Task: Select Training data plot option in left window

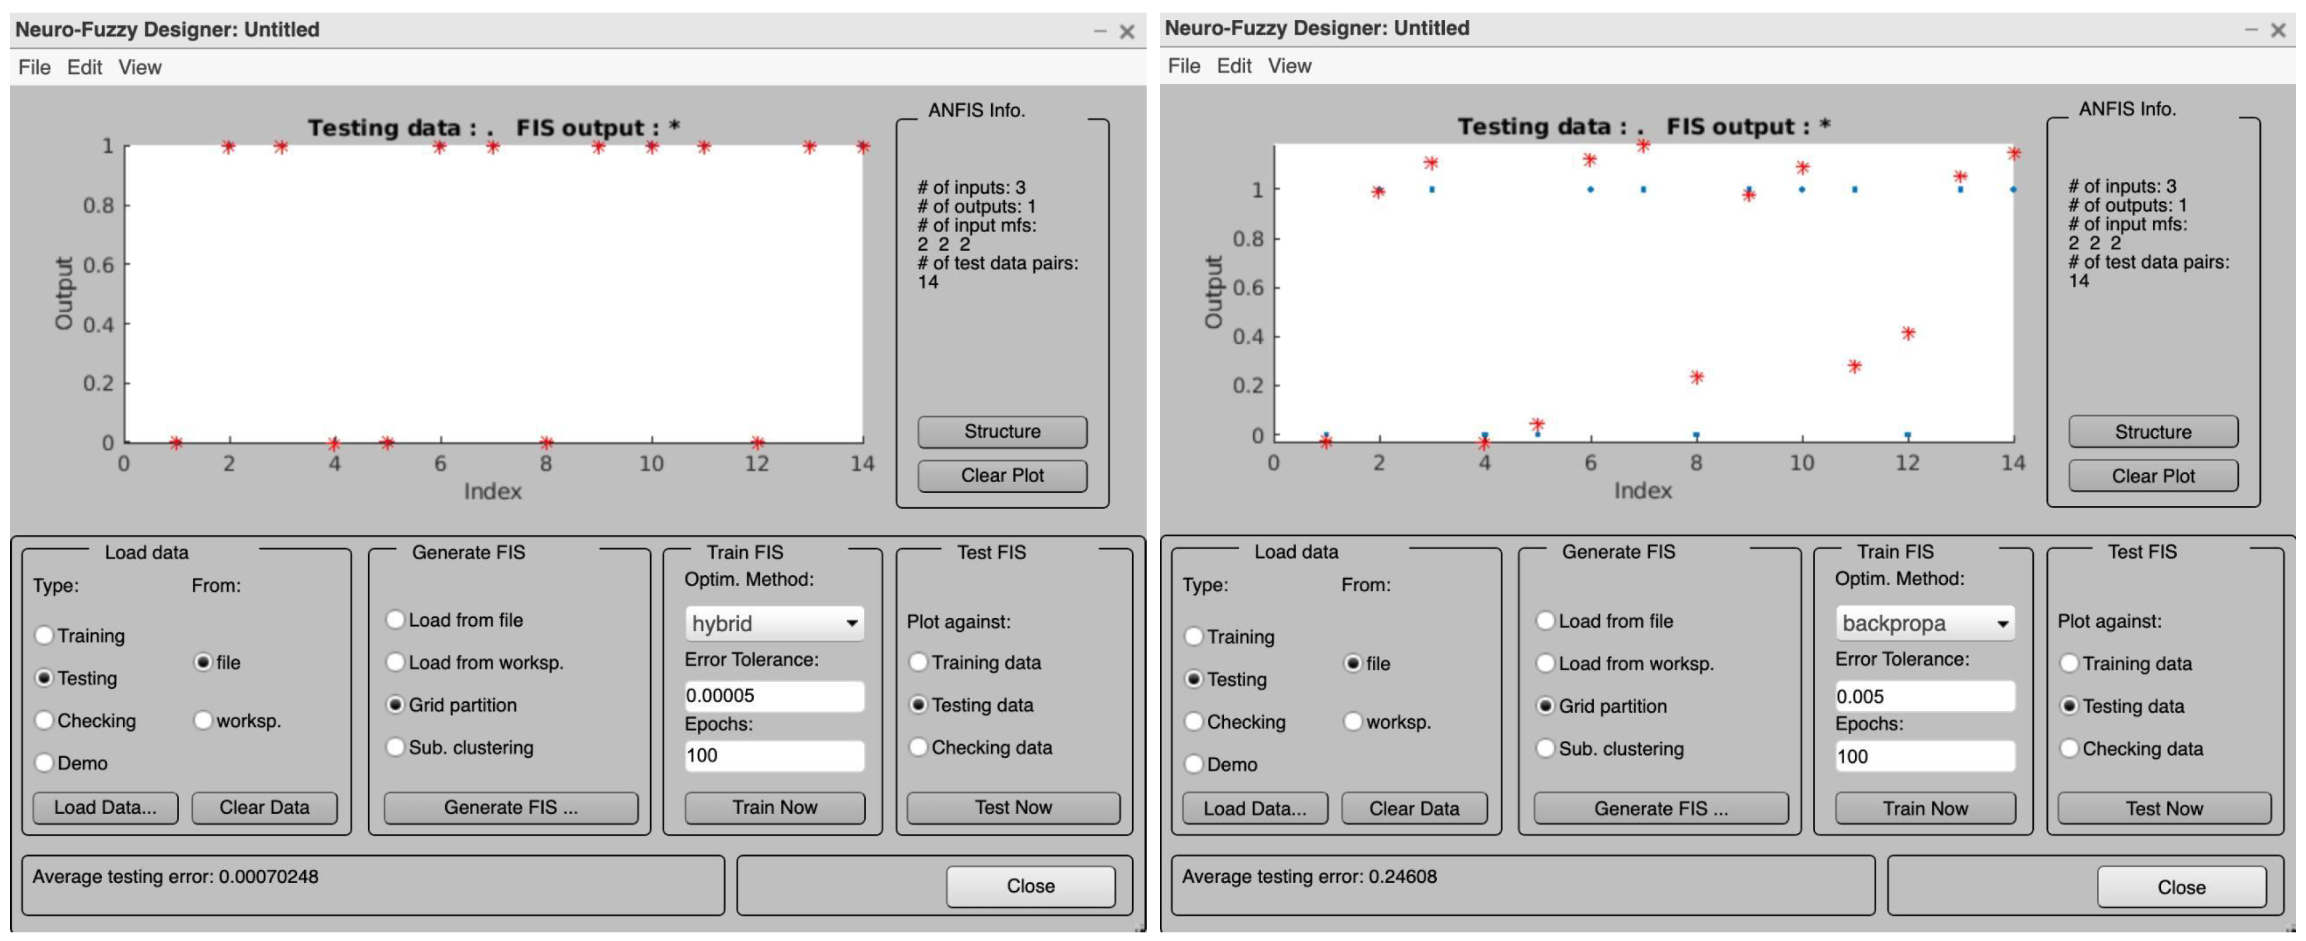Action: [918, 662]
